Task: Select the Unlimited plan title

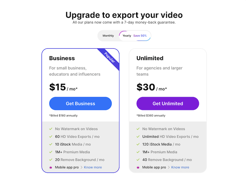Action: coord(150,58)
